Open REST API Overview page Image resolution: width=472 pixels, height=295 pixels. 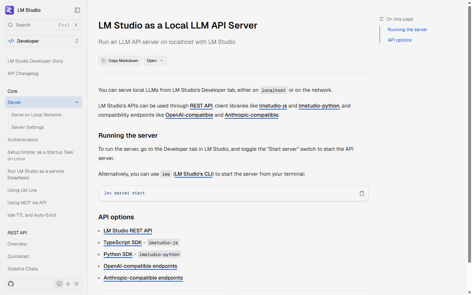coord(17,244)
